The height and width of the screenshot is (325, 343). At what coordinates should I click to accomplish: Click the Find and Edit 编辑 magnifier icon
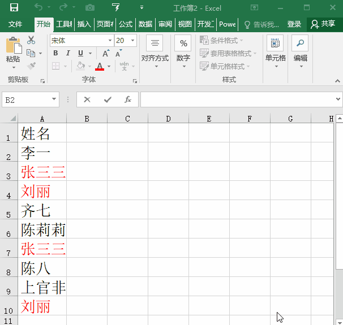(x=300, y=44)
